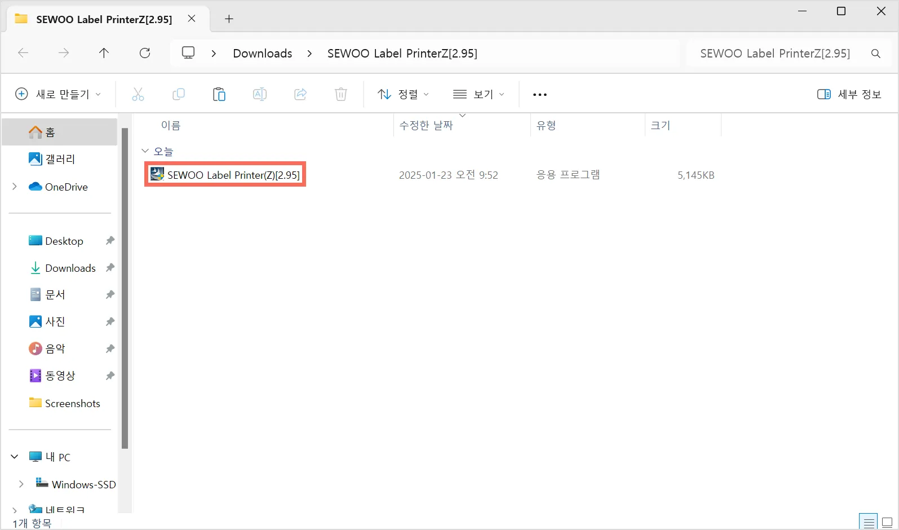
Task: Go forward with the right arrow
Action: [64, 53]
